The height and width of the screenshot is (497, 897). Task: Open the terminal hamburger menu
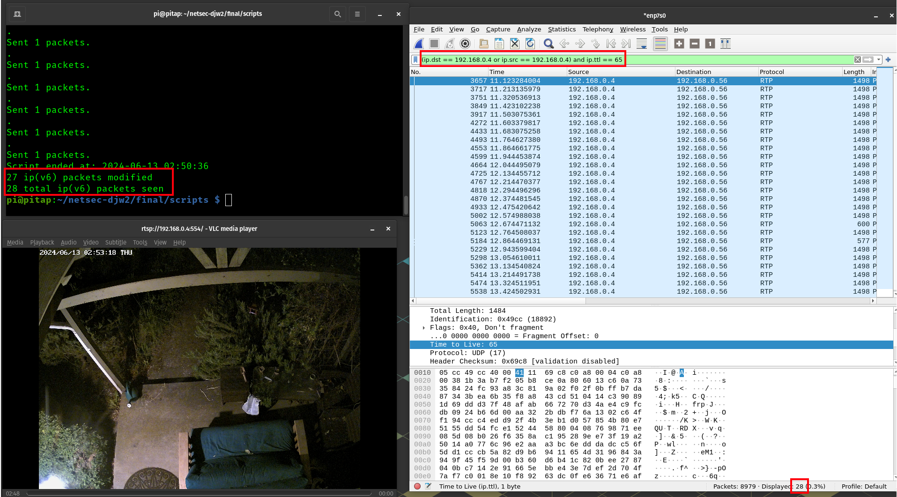click(357, 14)
